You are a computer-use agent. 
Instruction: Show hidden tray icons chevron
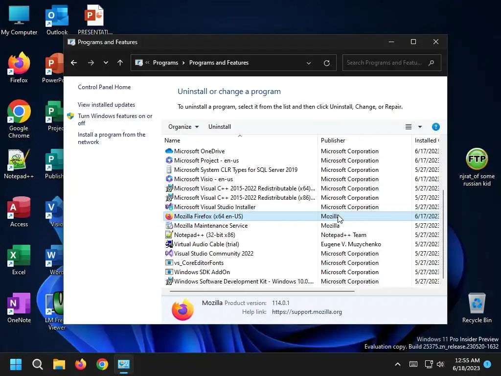pos(398,364)
